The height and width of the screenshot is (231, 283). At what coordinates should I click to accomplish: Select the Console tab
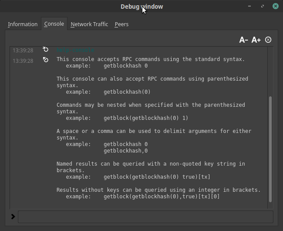point(54,24)
